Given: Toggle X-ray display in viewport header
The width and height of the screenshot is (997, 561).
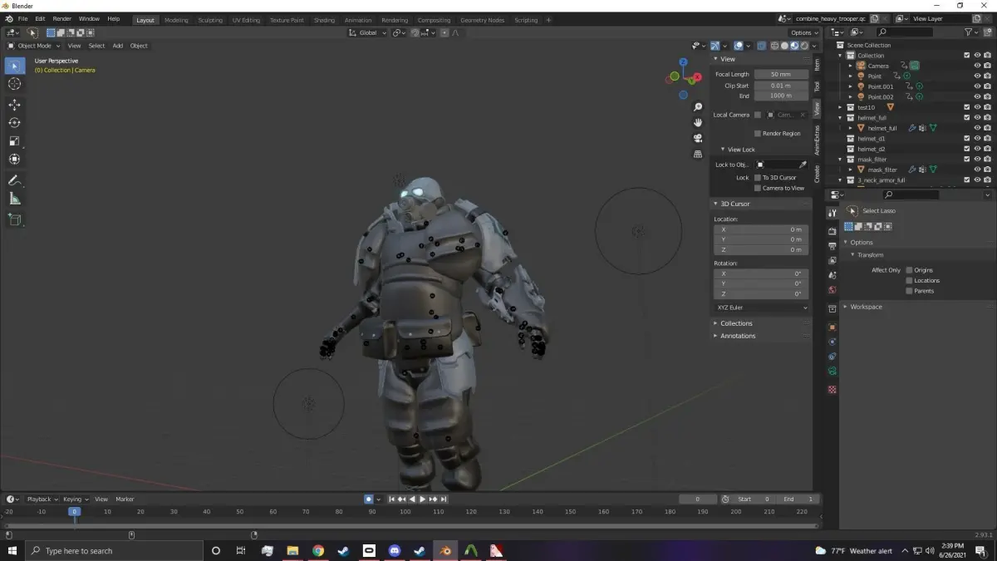Looking at the screenshot, I should [762, 46].
